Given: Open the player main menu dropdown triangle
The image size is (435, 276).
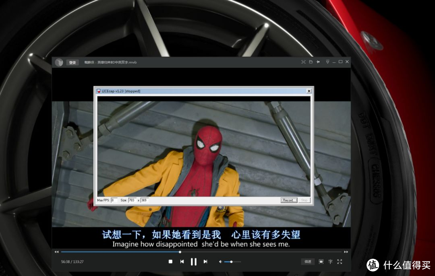Looking at the screenshot, I should coord(327,62).
